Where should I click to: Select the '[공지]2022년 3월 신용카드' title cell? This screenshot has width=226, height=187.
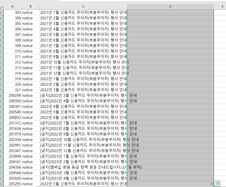click(83, 96)
